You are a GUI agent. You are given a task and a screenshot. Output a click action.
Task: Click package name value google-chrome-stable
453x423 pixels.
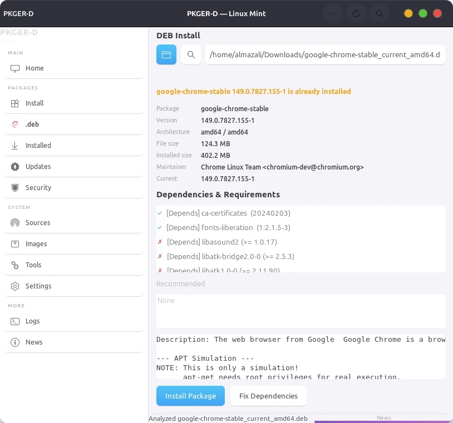[235, 109]
